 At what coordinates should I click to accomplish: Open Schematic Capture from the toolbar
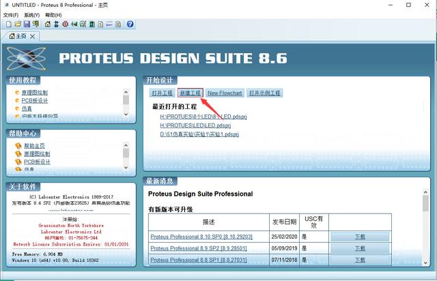point(56,25)
